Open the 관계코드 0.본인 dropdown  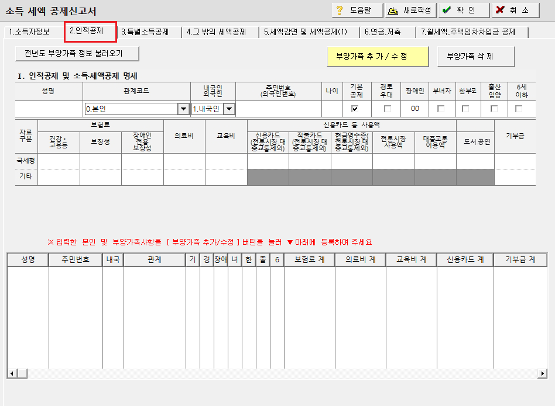[136, 109]
